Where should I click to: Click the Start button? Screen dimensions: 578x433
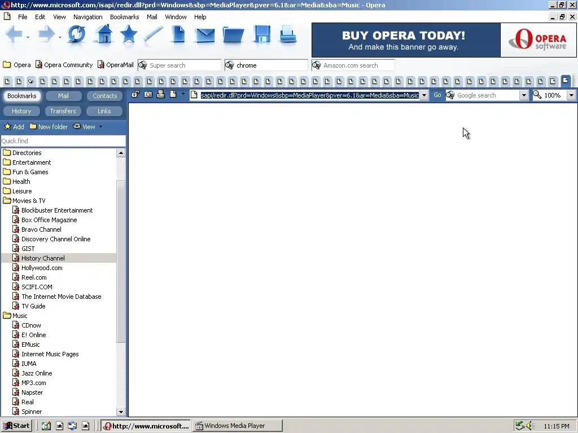(x=17, y=426)
